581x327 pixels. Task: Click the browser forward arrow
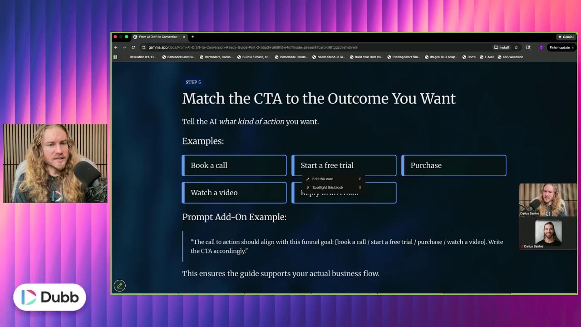point(124,47)
